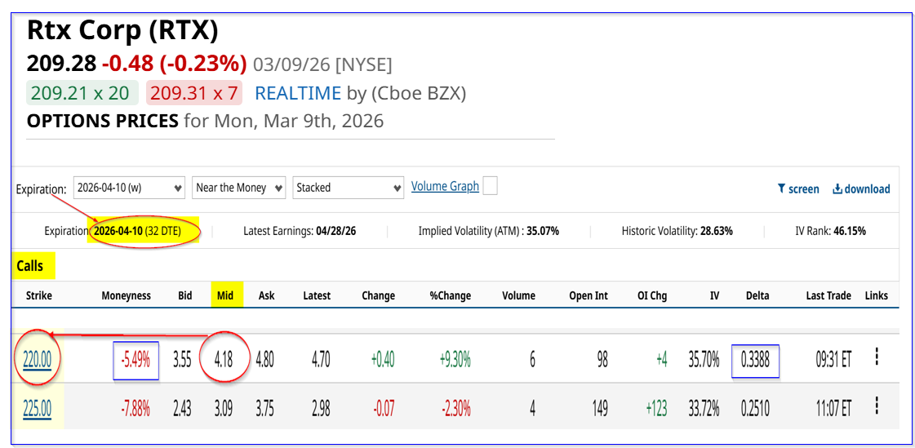Click the REALTIME quote link
The image size is (915, 448).
click(x=298, y=93)
